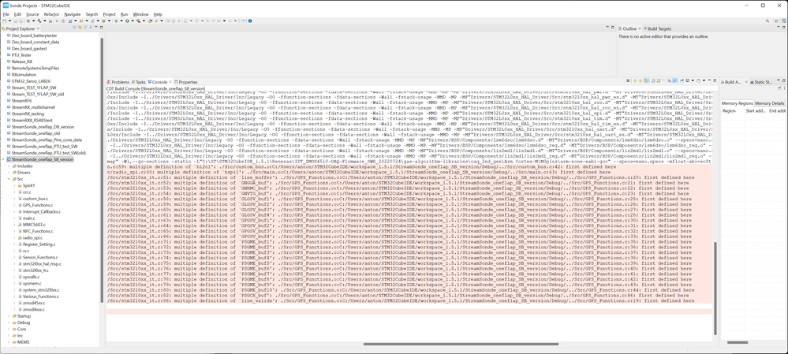Toggle Word Wrap in console toolbar
788x354 pixels.
[663, 80]
